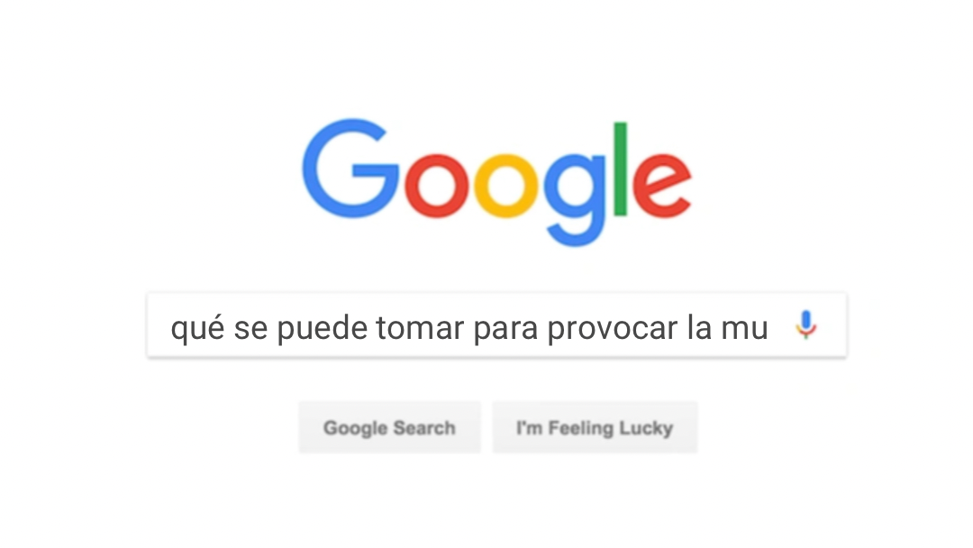This screenshot has width=973, height=548.
Task: Click the lowercase blue g in logo
Action: (x=575, y=200)
